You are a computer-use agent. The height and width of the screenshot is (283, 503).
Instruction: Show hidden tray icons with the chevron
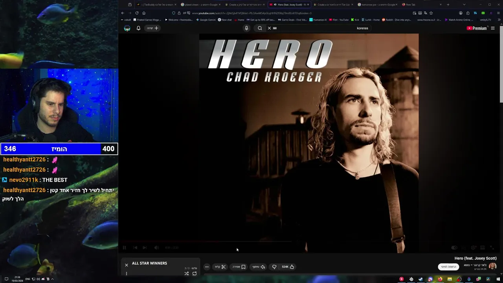pyautogui.click(x=52, y=279)
